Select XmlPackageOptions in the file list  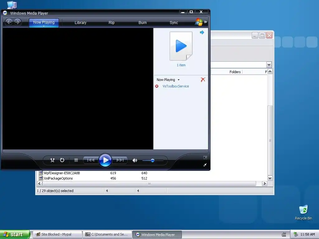58,178
